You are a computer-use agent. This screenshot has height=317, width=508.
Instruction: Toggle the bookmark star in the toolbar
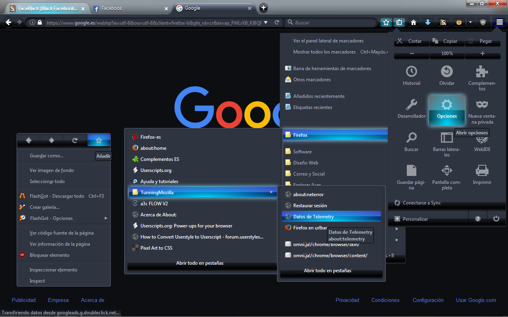click(x=386, y=22)
